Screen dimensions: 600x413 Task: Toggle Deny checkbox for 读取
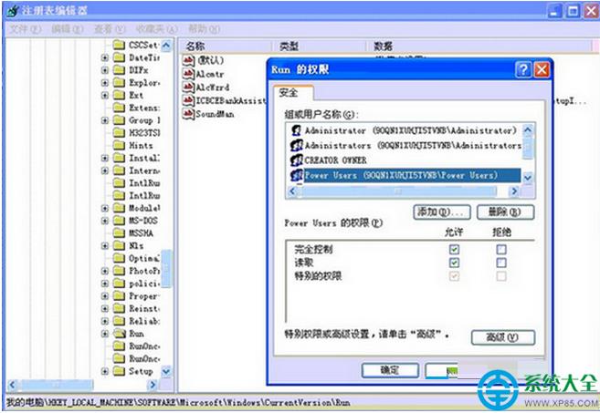pyautogui.click(x=501, y=263)
